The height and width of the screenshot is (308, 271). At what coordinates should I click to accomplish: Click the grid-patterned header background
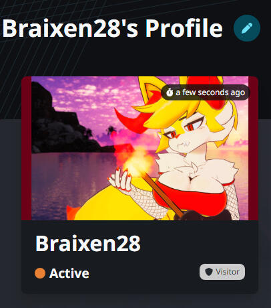[45, 60]
